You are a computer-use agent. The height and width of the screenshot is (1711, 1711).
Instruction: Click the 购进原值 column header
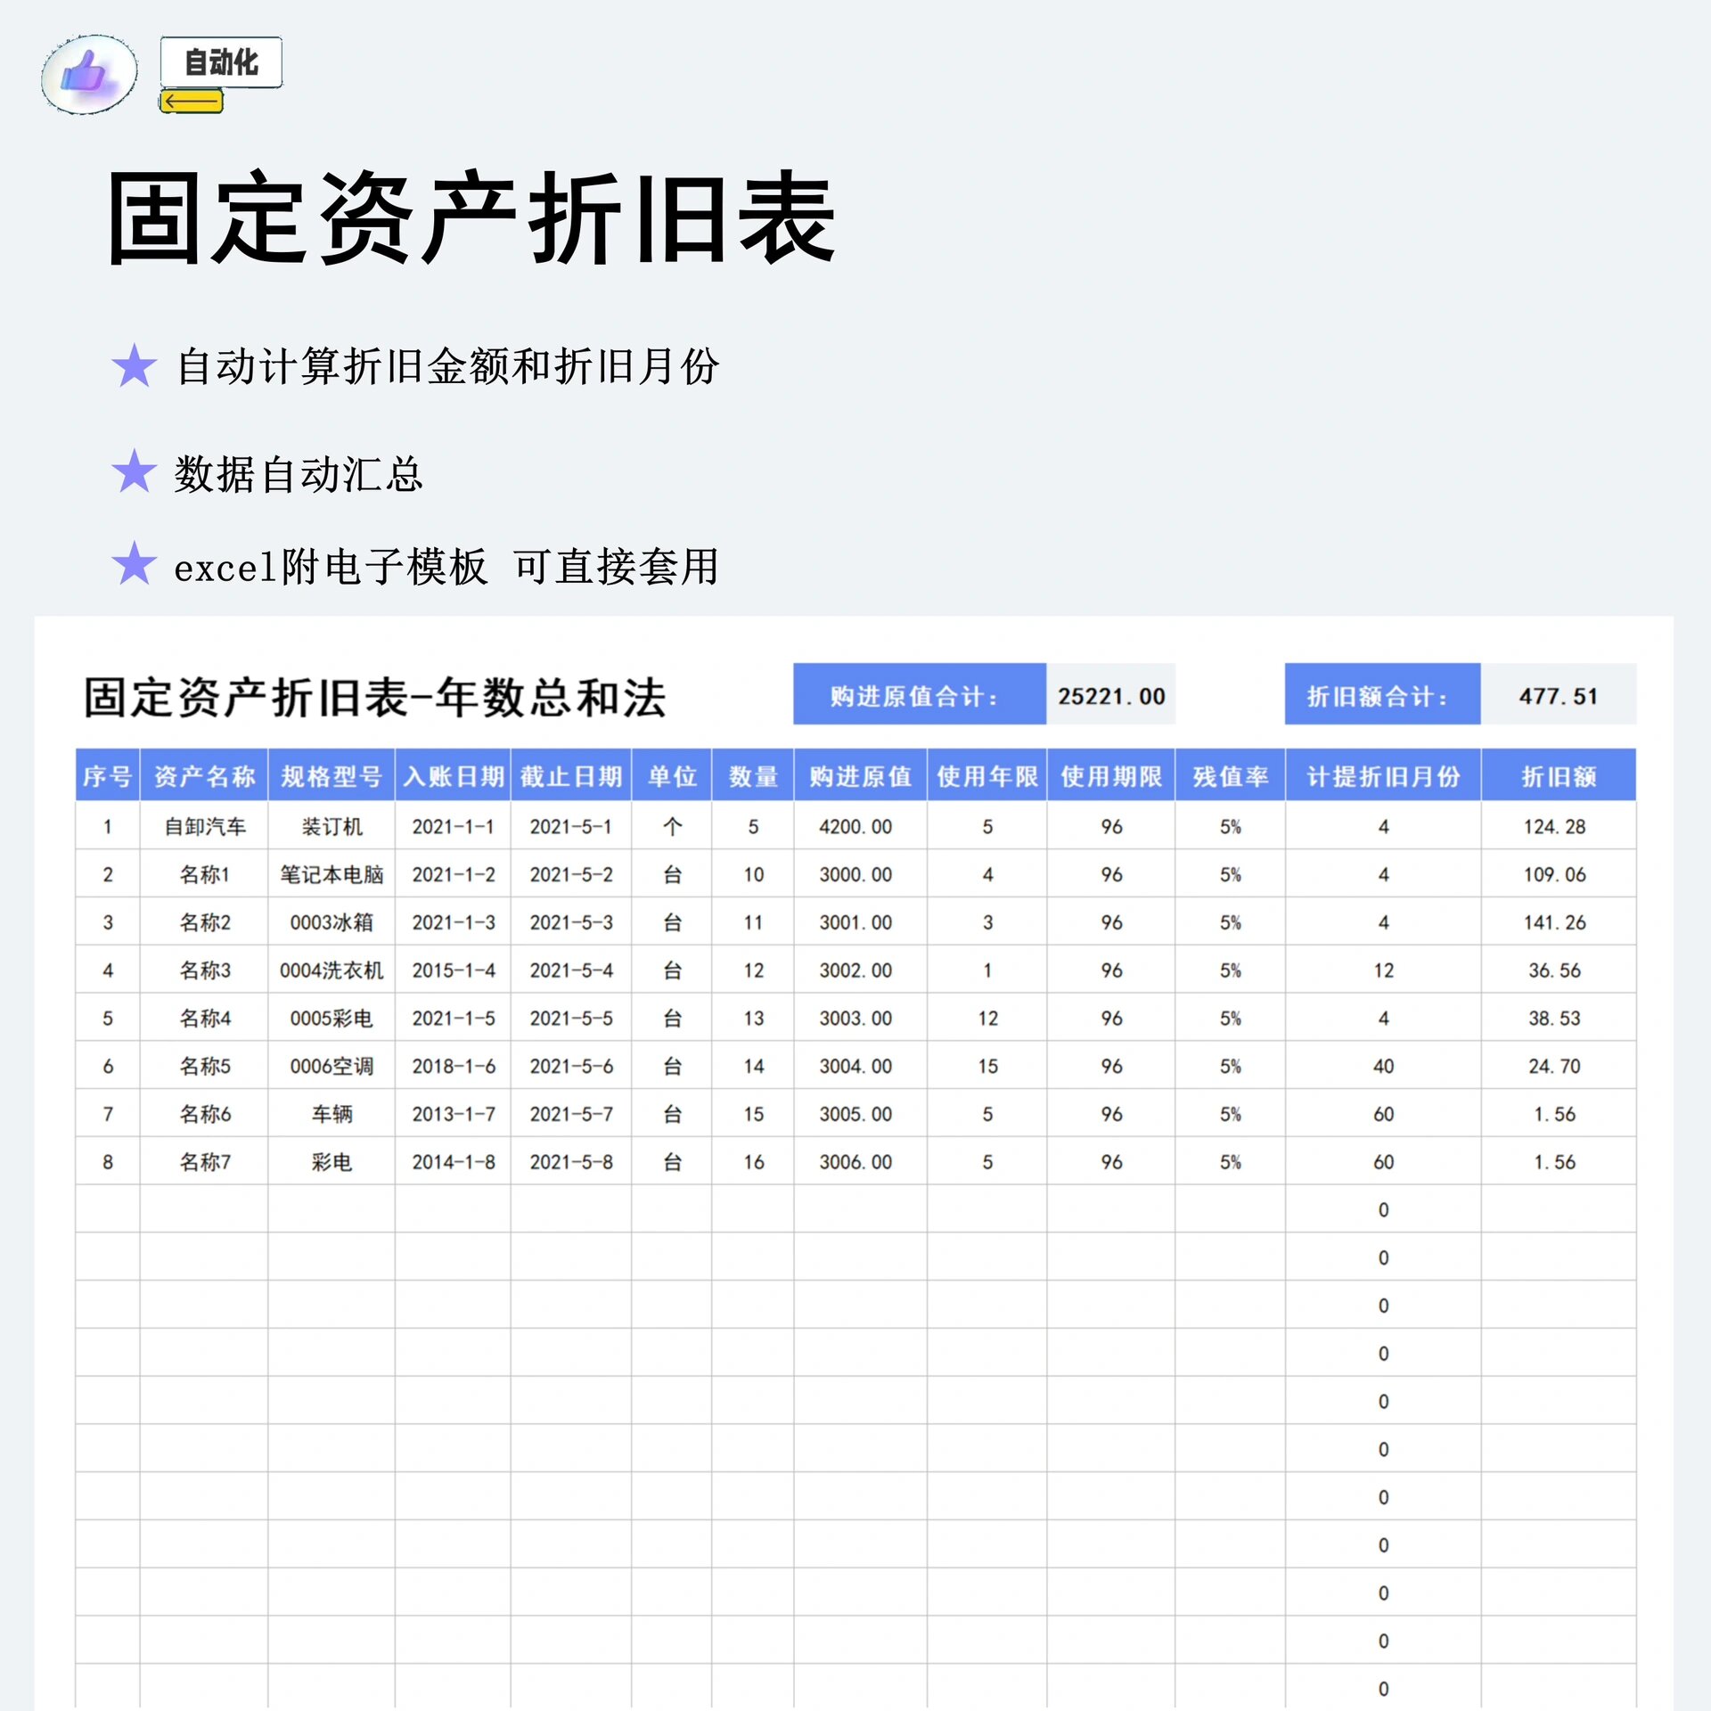tap(861, 775)
